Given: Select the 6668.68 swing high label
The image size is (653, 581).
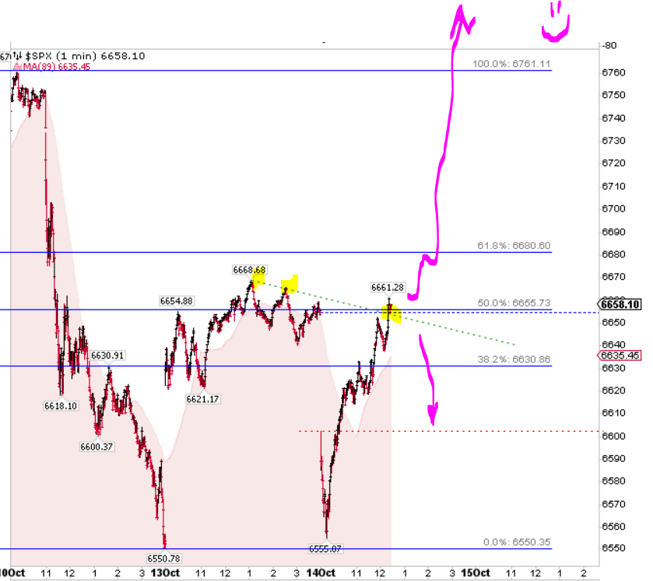Looking at the screenshot, I should click(249, 270).
